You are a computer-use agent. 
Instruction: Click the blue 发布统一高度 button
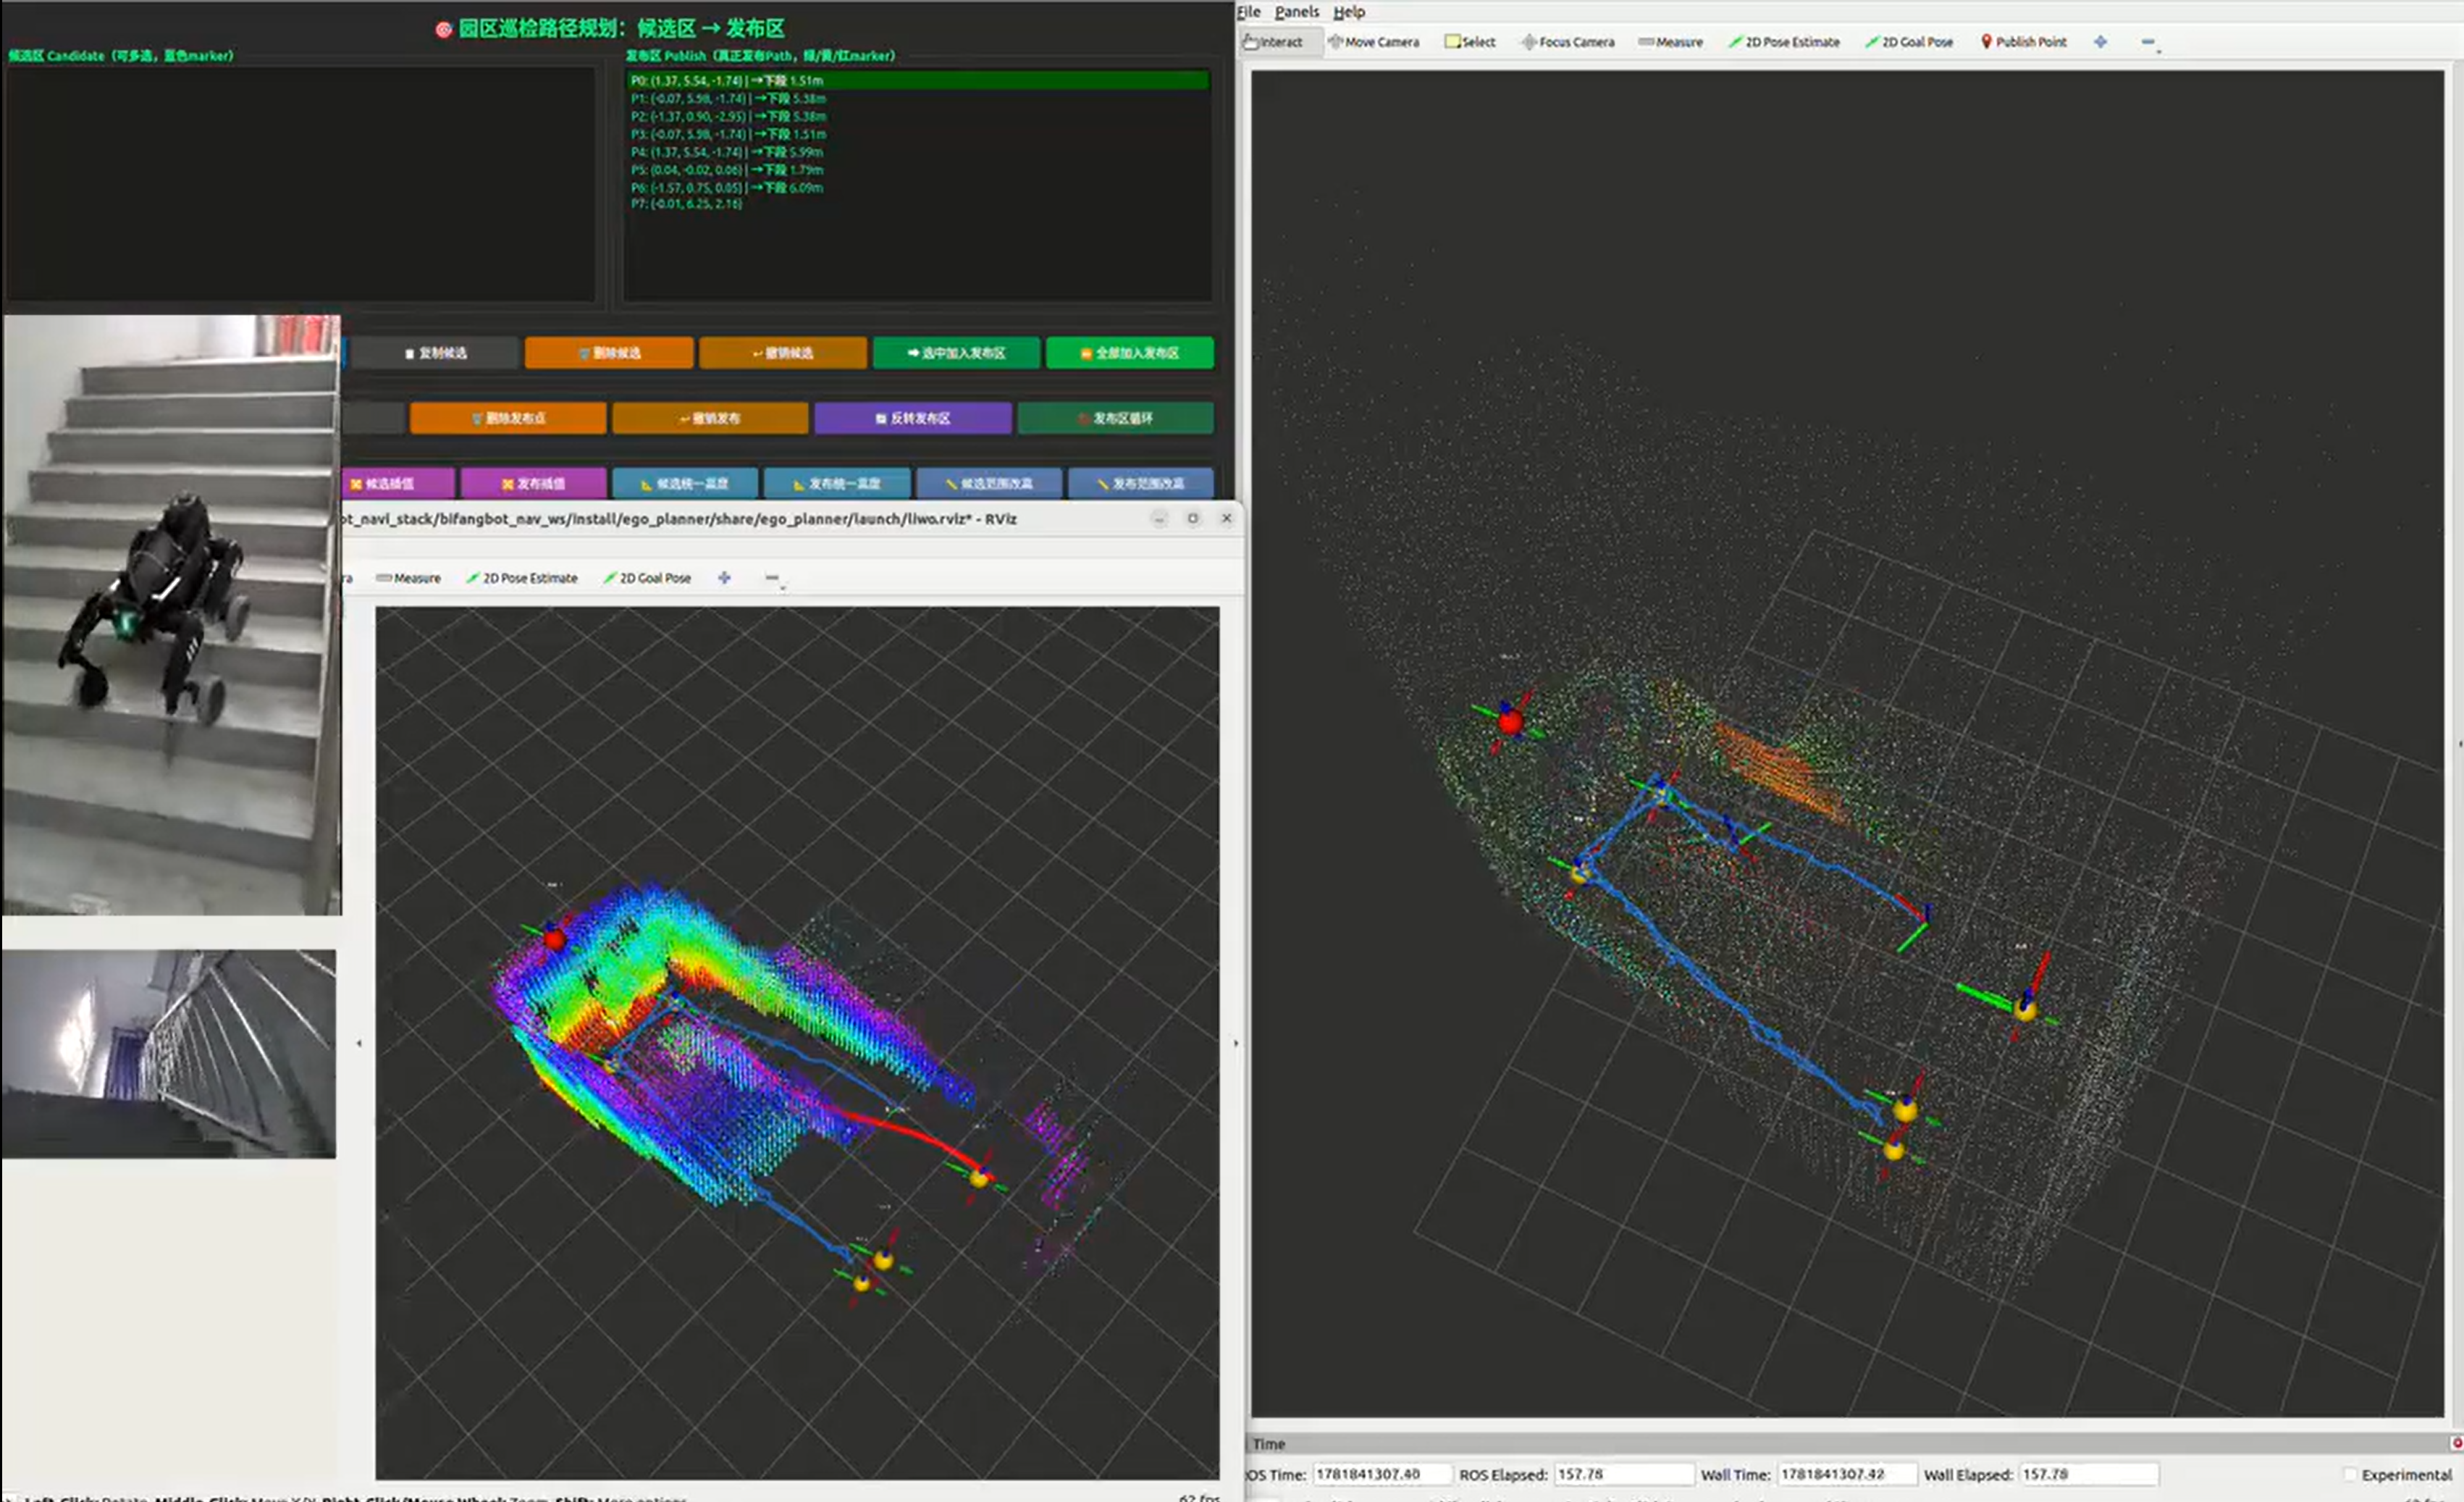(837, 483)
